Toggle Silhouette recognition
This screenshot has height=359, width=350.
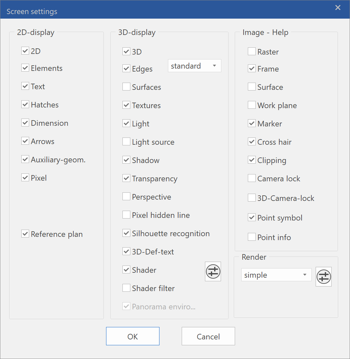pyautogui.click(x=126, y=233)
